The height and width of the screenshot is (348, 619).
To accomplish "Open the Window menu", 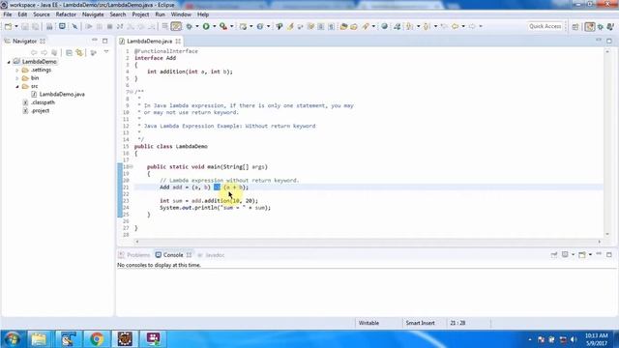I will tap(181, 14).
